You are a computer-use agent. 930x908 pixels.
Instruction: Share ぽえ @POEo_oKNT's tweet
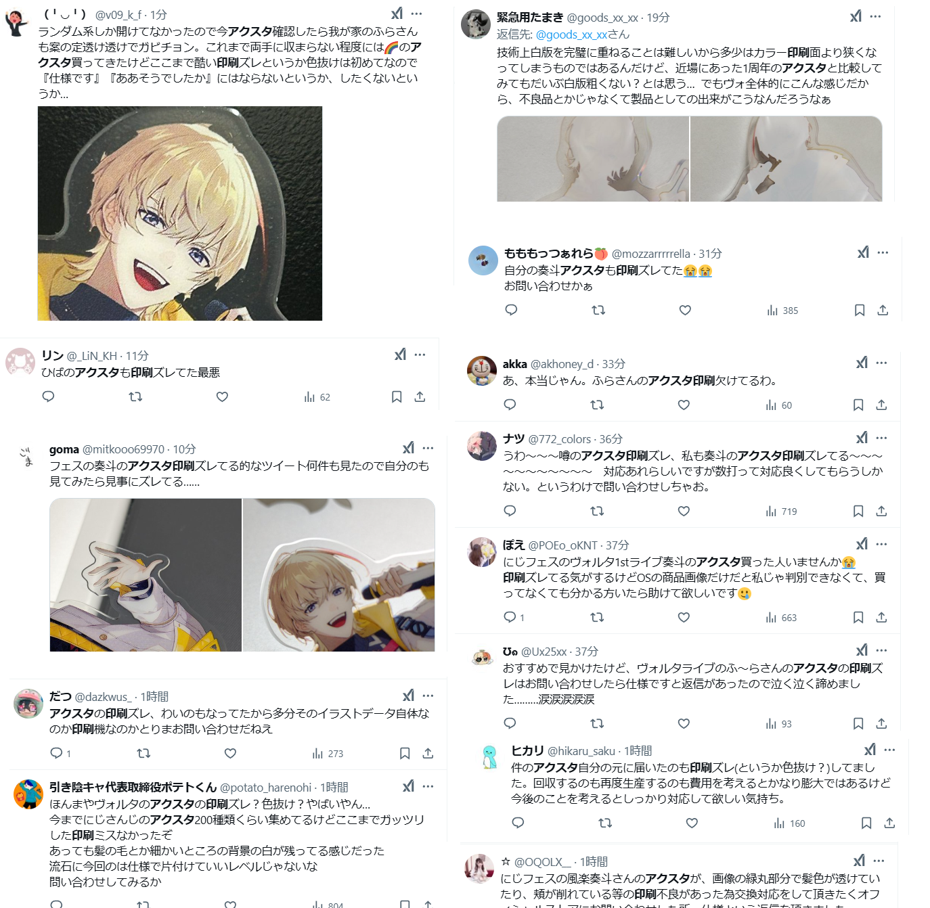881,617
